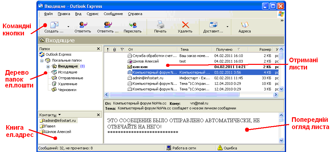330x152 pixels.
Task: Click preview pane scroll-up arrow
Action: [x=281, y=115]
